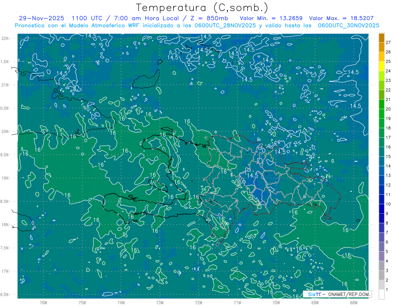
Task: Click the '71W' longitude axis label
Action: (x=237, y=302)
